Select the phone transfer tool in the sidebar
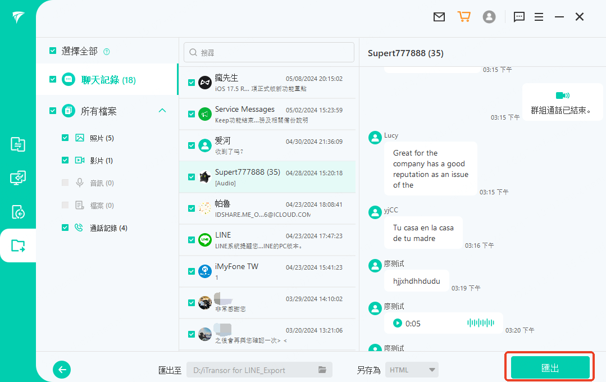The image size is (606, 382). tap(18, 144)
